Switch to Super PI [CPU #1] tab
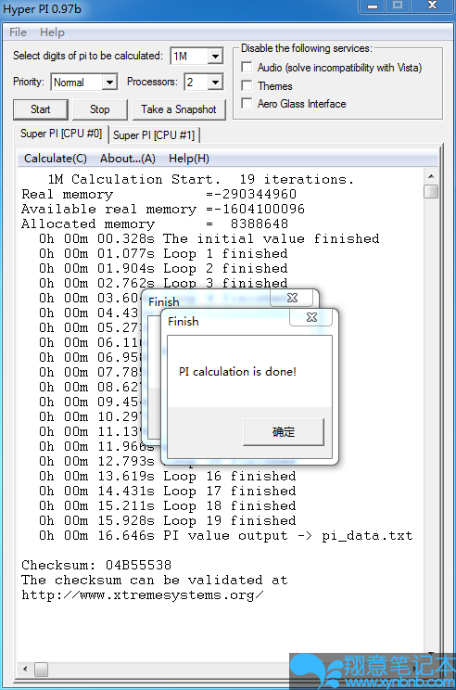Screen dimensions: 456x690 tap(154, 135)
